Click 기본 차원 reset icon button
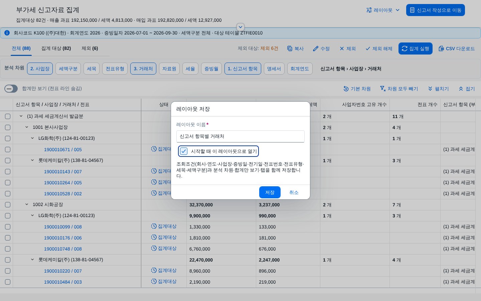Screen dimensions: 481x301 coord(357,89)
